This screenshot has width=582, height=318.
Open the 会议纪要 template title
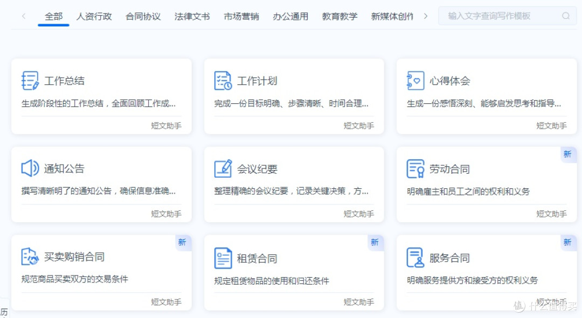[257, 169]
